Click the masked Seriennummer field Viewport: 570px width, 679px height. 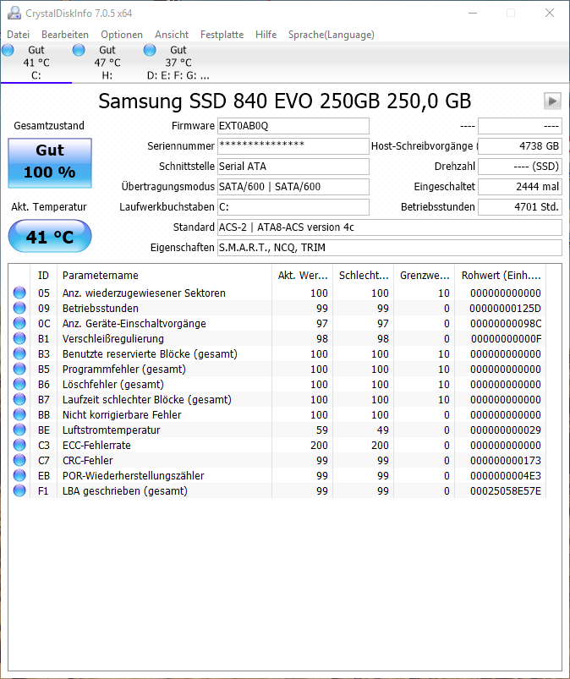tap(293, 146)
